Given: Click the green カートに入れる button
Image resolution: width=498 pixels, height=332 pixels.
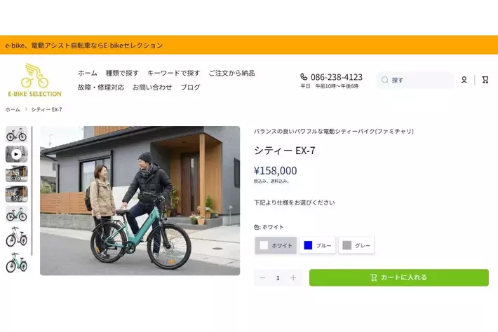Looking at the screenshot, I should pos(399,277).
